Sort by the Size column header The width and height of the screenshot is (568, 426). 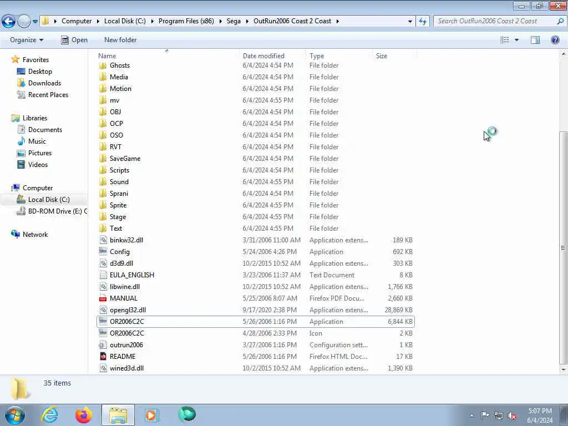point(382,56)
